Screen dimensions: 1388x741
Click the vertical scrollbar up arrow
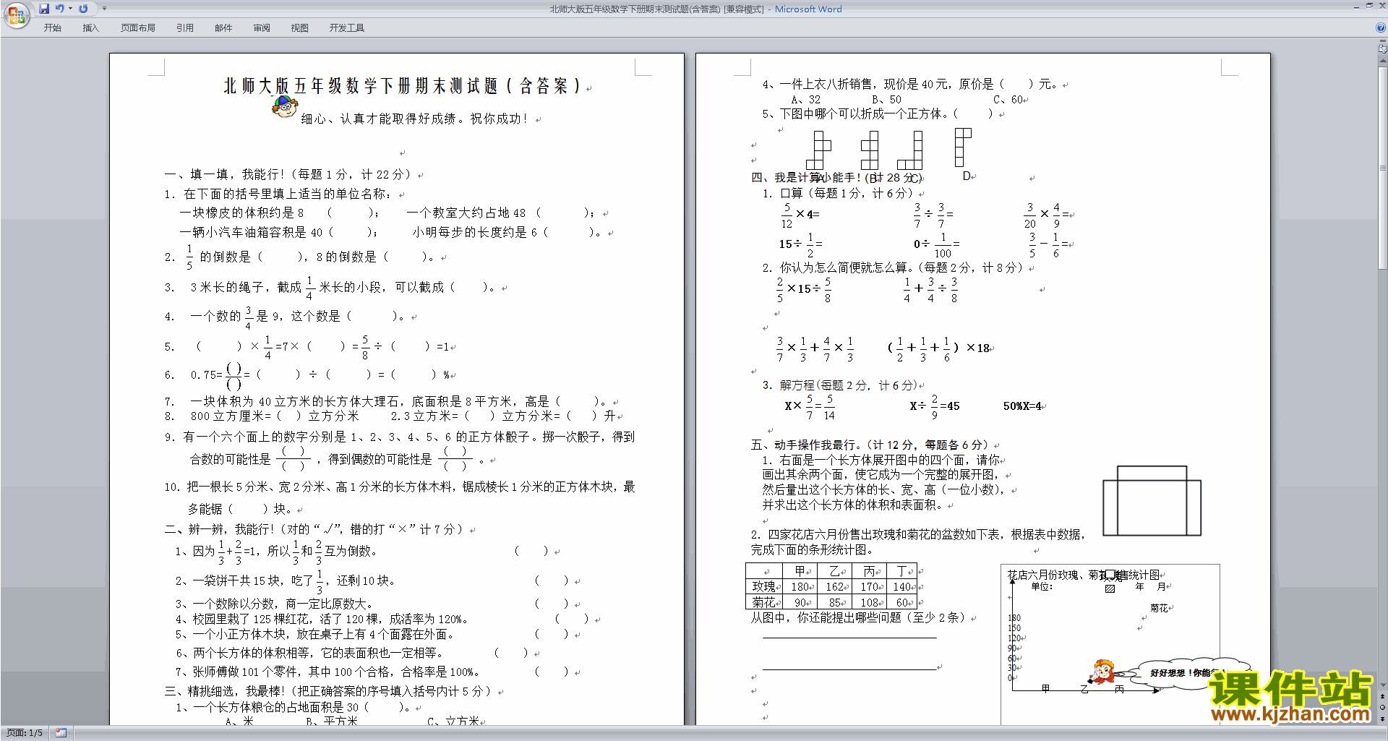1383,60
